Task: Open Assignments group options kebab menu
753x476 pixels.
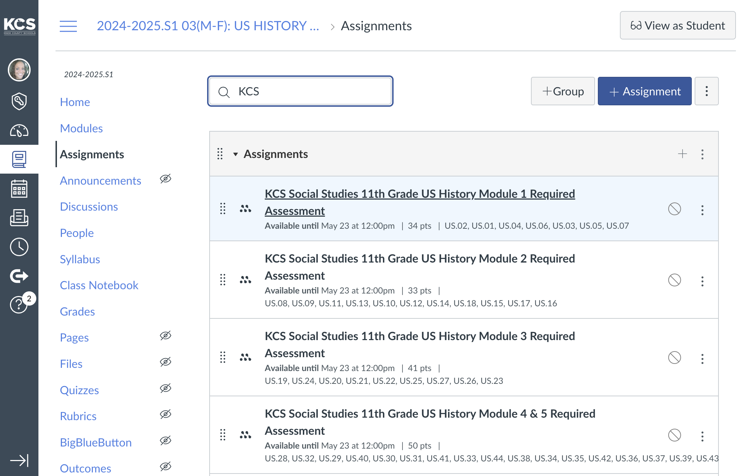Action: tap(702, 154)
